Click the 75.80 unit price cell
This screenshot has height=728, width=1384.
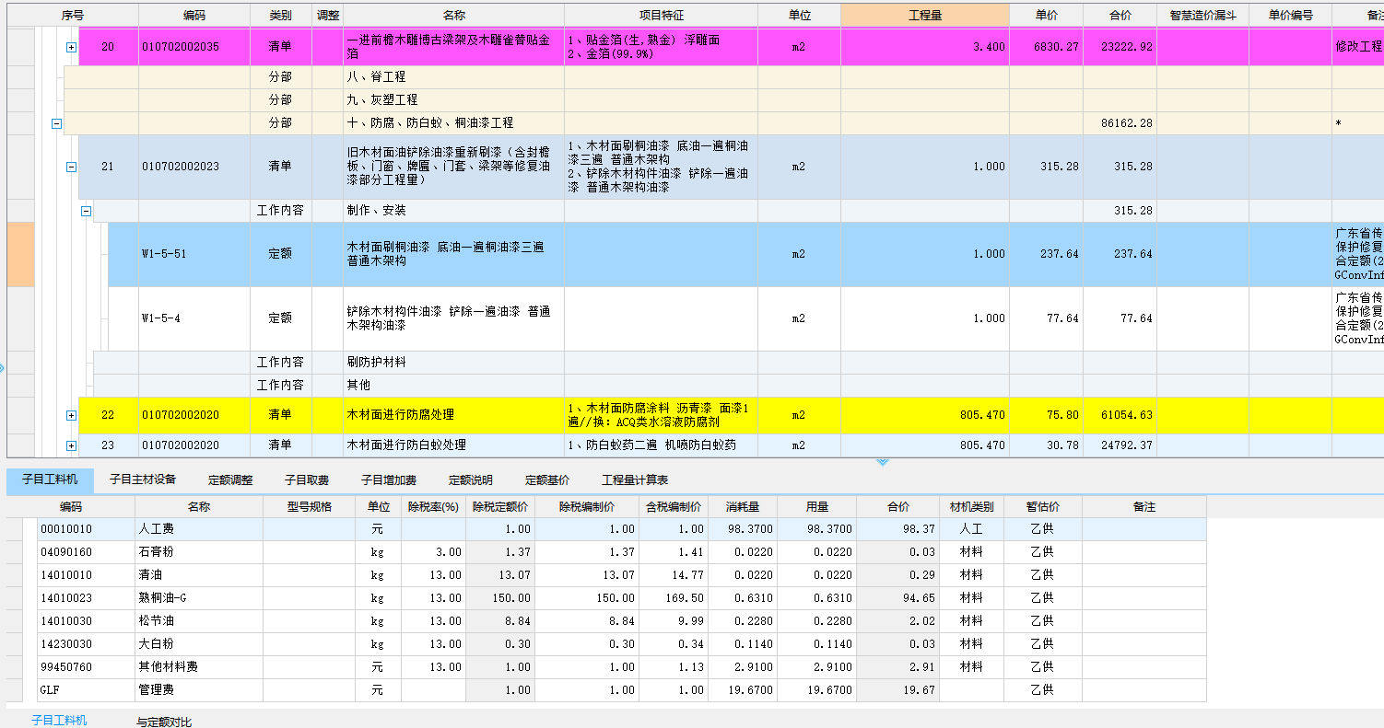click(1046, 416)
